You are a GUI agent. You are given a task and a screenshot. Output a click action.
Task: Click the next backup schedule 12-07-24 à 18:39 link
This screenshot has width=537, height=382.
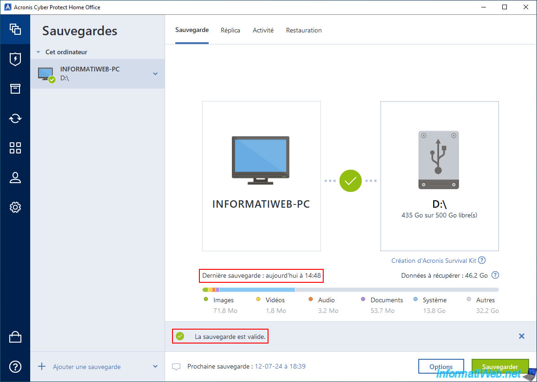pos(280,366)
